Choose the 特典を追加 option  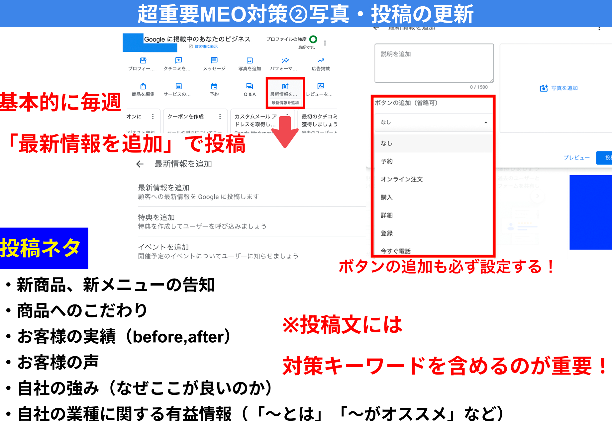252,221
